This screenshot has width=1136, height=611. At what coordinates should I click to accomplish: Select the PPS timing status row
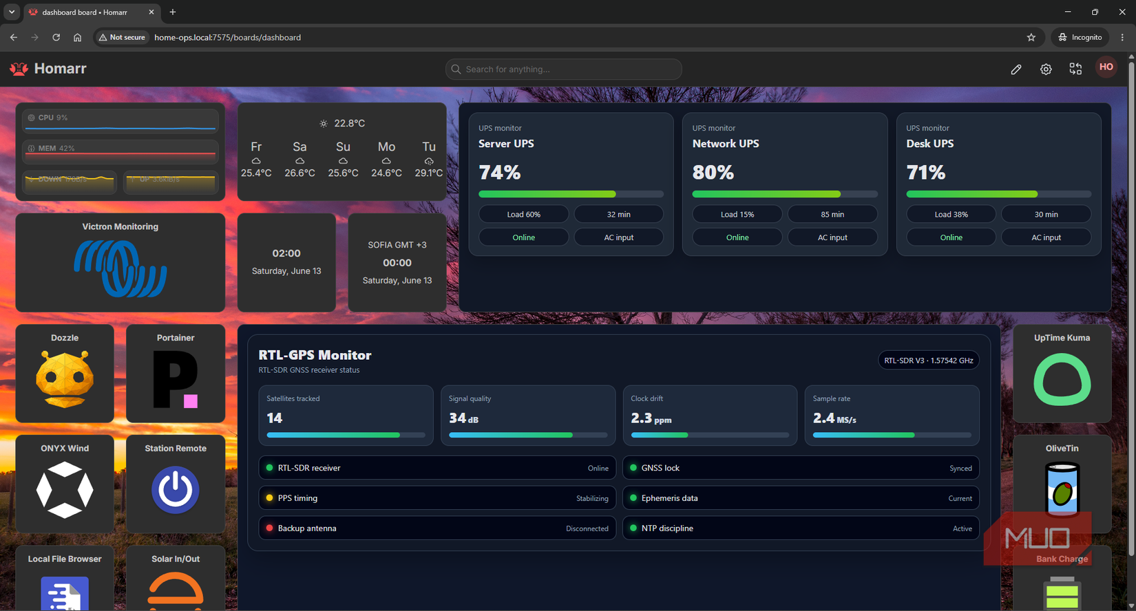pos(437,498)
